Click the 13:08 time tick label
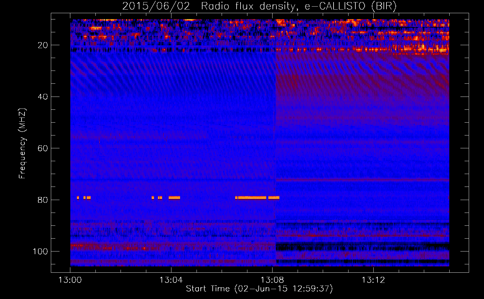The image size is (484, 299). 272,280
